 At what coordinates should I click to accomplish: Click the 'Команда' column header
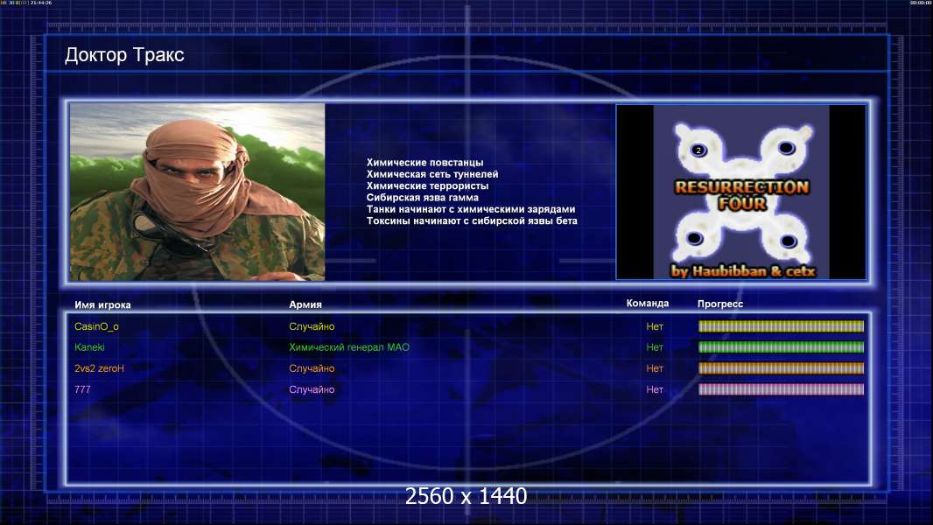click(648, 304)
